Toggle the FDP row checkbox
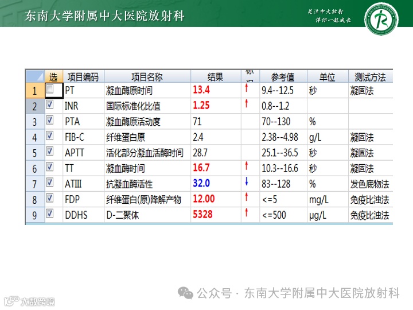The height and width of the screenshot is (310, 413). (x=49, y=197)
